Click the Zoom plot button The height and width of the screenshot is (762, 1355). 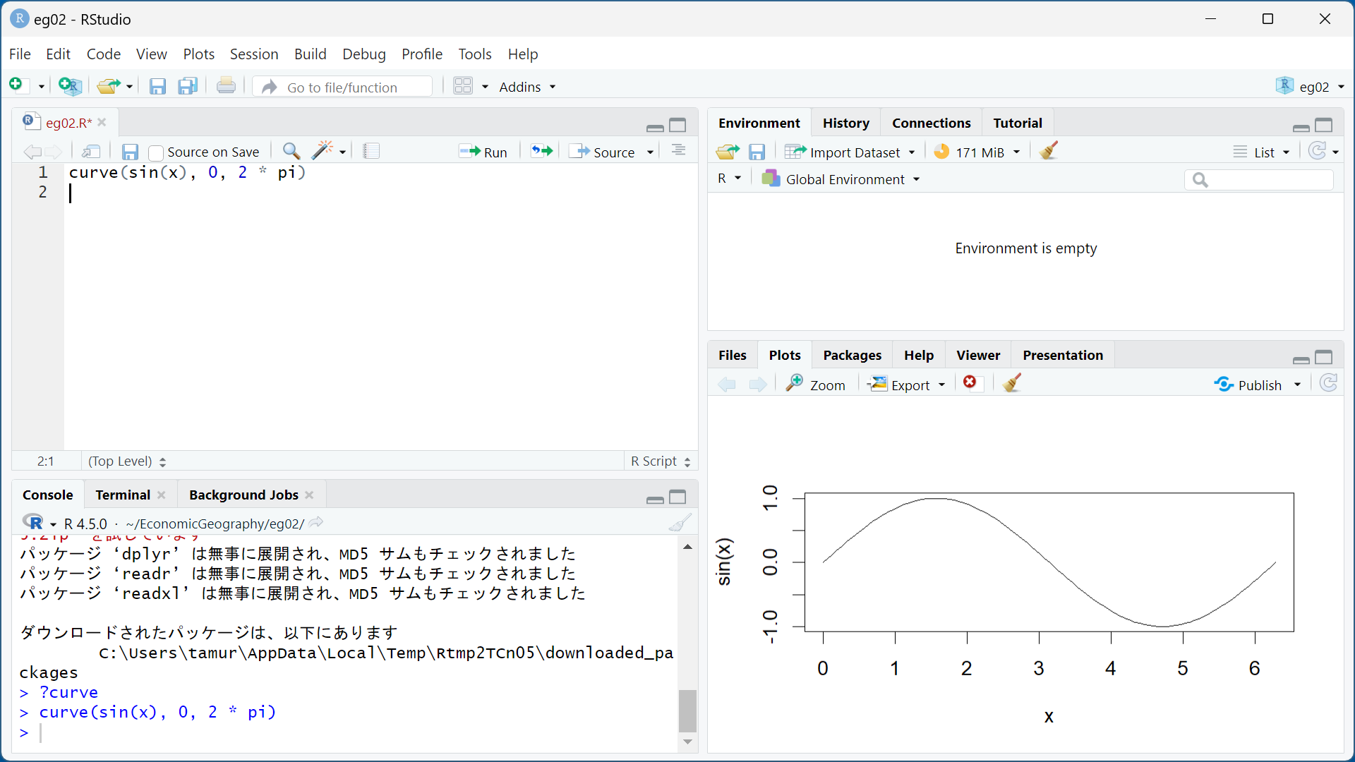[x=817, y=385]
